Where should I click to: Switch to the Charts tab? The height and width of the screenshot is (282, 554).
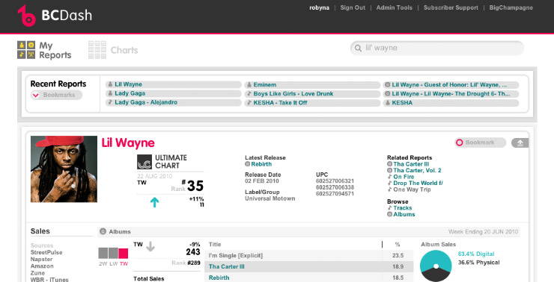(x=113, y=50)
